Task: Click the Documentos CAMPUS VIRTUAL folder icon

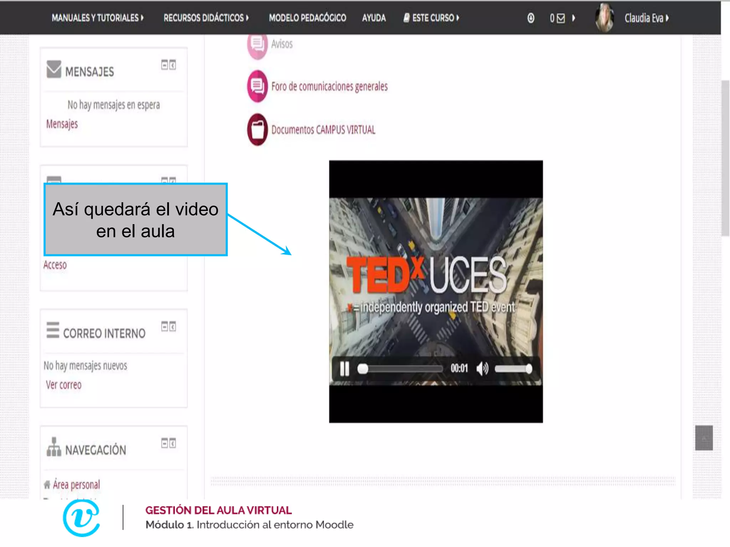Action: [x=257, y=130]
